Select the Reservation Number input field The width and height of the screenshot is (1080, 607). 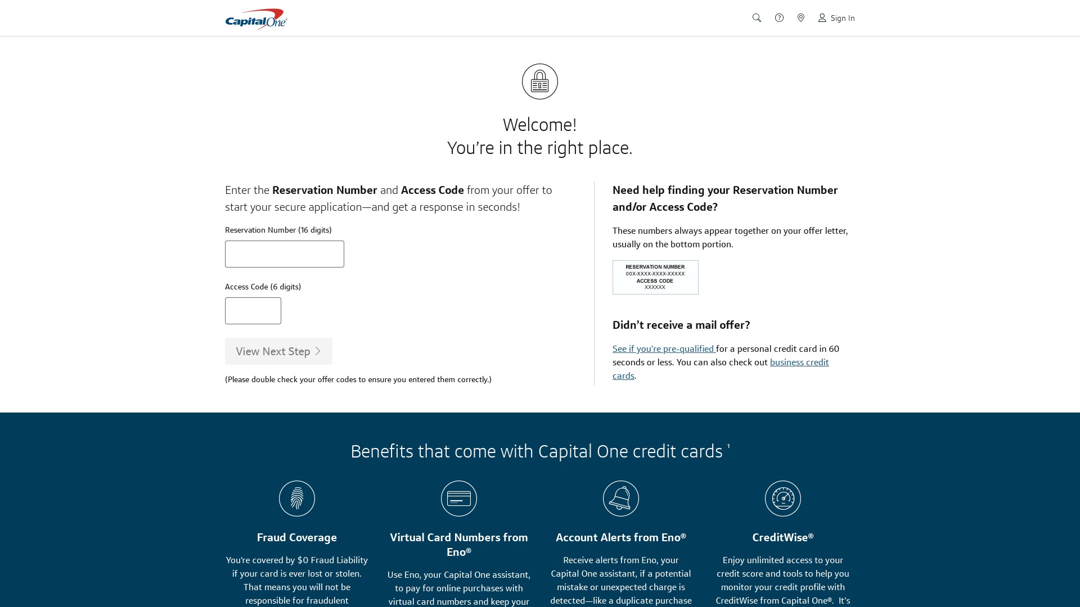(x=284, y=253)
